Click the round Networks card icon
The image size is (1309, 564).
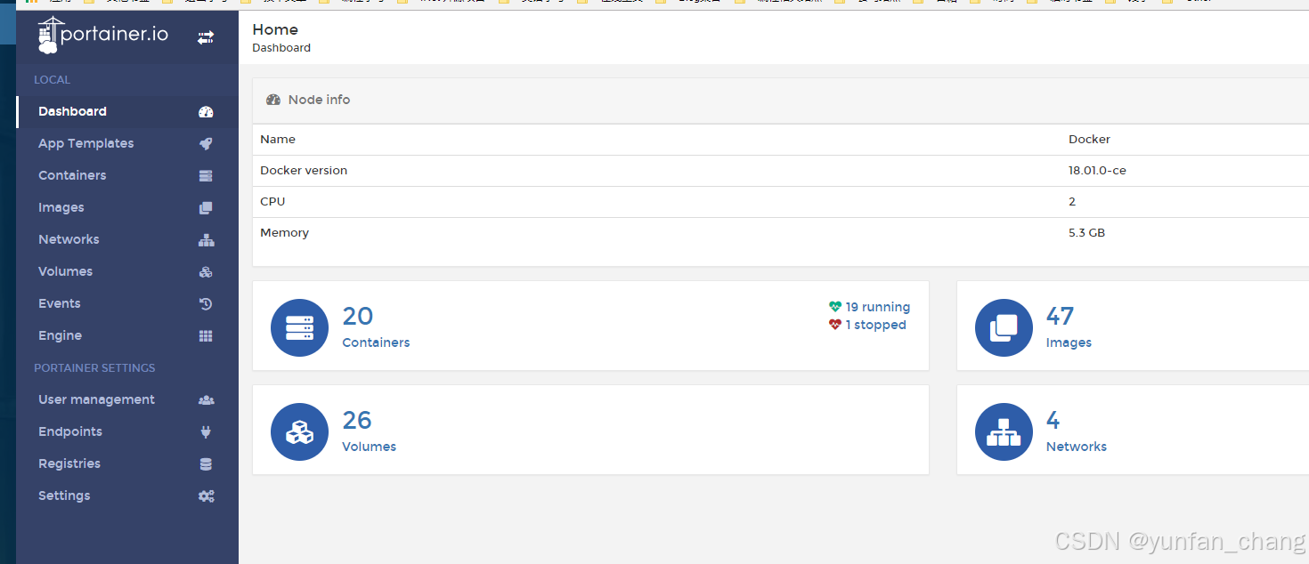(1004, 431)
